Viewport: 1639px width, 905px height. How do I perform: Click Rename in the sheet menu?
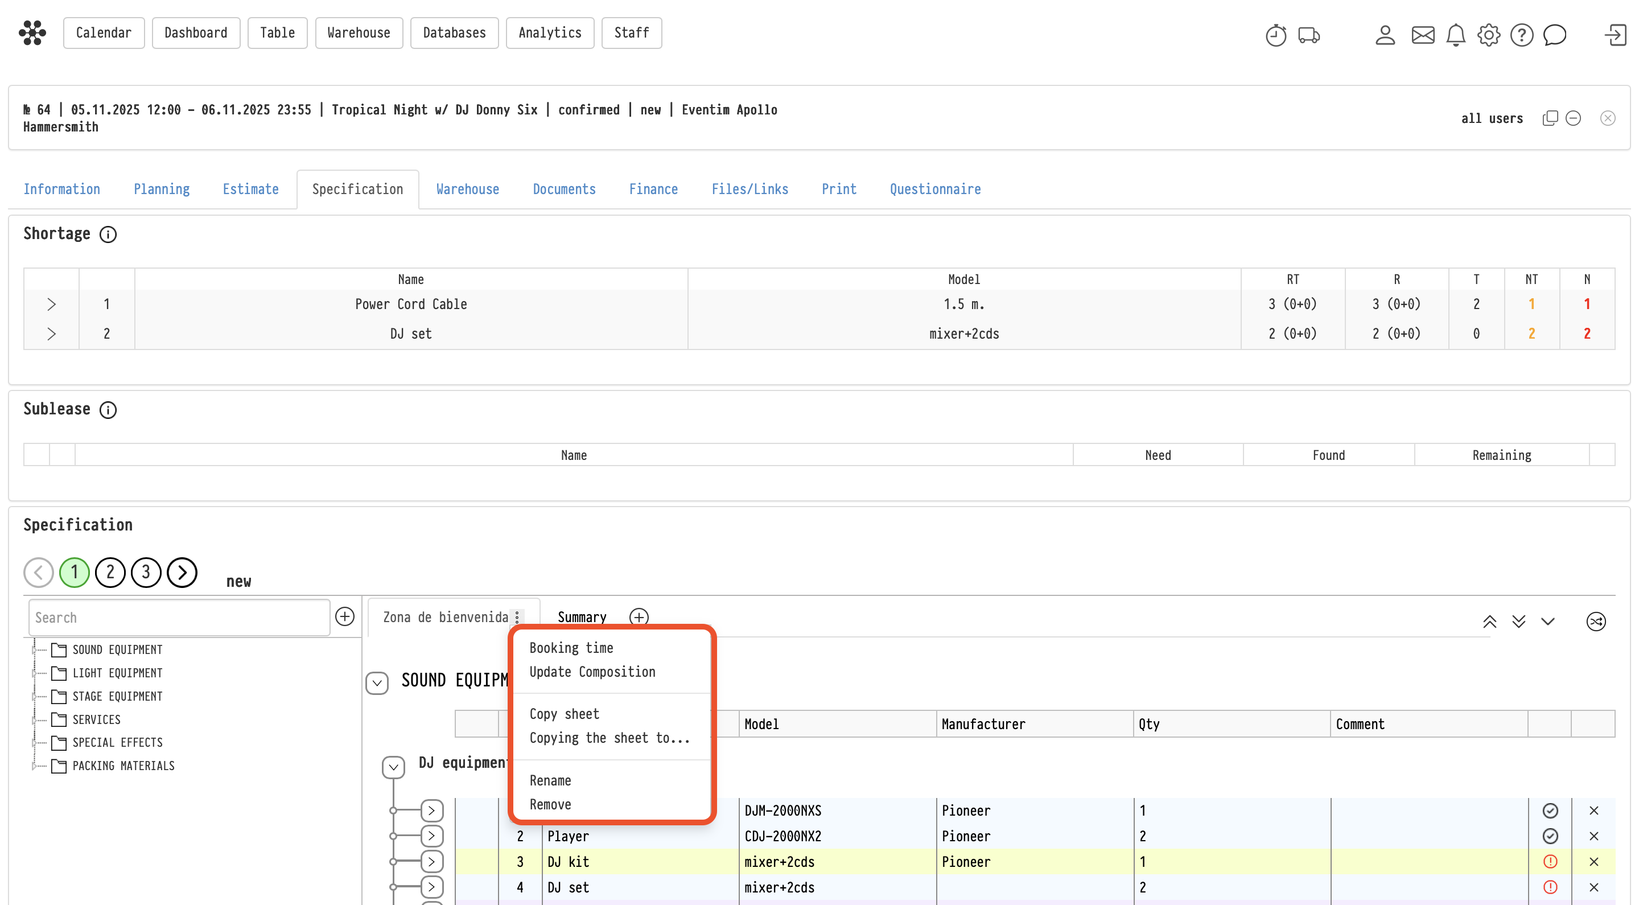coord(550,780)
